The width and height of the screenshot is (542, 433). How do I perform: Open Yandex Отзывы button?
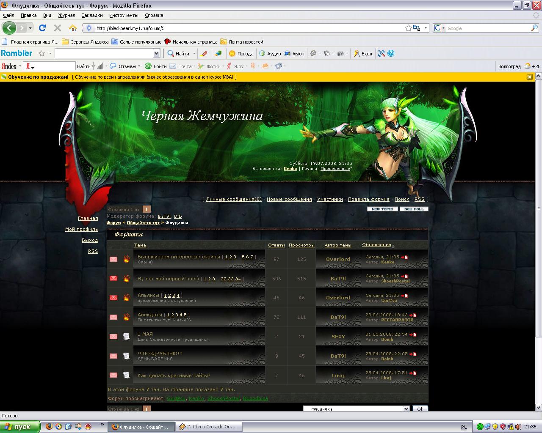coord(123,66)
